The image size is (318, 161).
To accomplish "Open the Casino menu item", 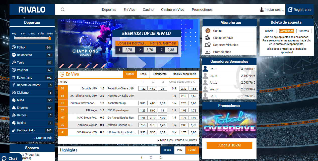I will (148, 10).
